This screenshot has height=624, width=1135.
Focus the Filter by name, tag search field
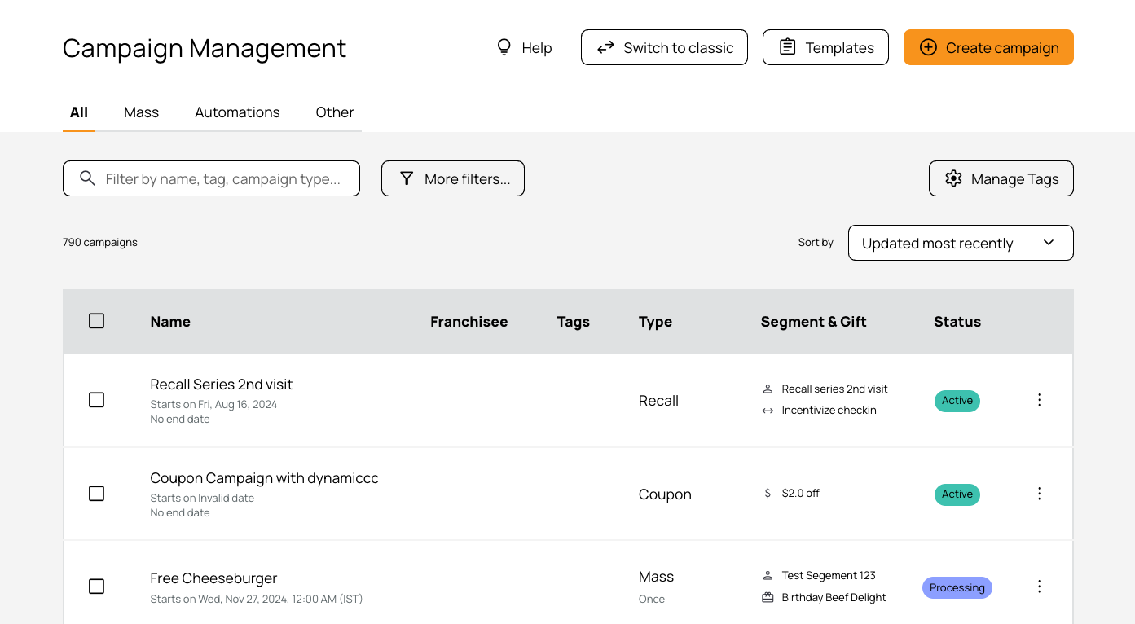[x=211, y=178]
